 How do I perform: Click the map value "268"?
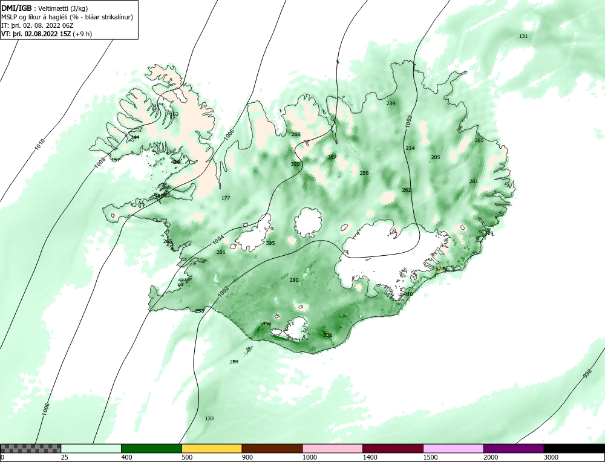pos(296,134)
